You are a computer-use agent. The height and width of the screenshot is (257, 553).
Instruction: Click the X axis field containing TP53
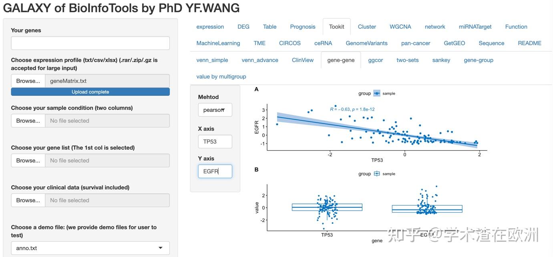tap(215, 141)
